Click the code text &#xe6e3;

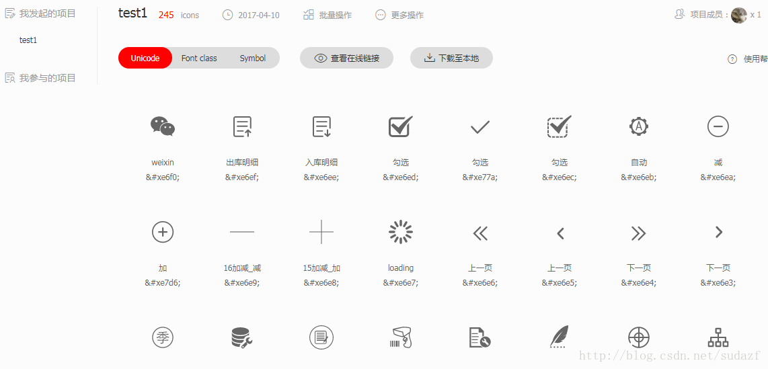(718, 283)
